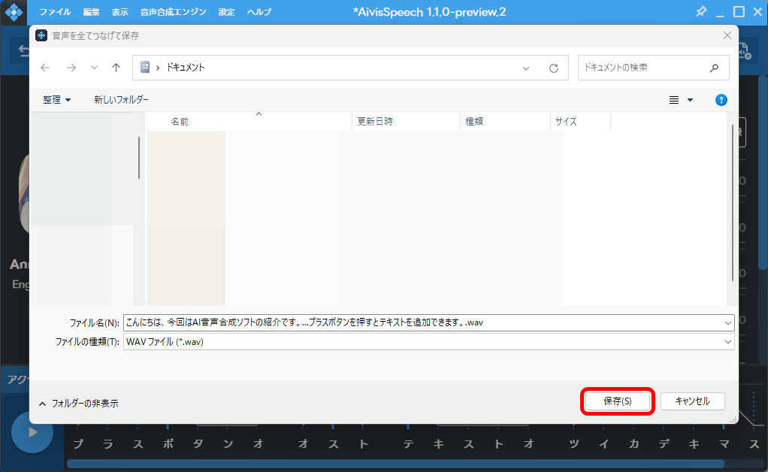768x472 pixels.
Task: Open the view options dropdown arrow
Action: point(690,100)
